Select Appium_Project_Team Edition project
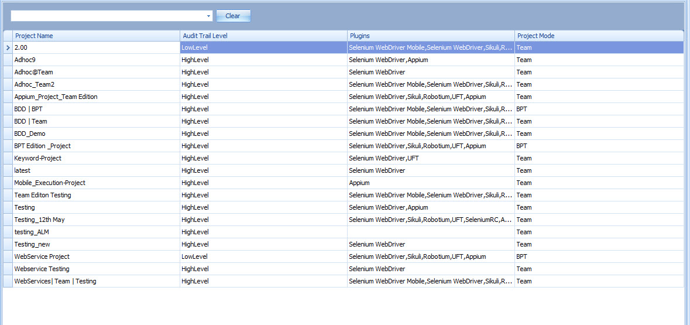The width and height of the screenshot is (690, 325). pos(96,97)
